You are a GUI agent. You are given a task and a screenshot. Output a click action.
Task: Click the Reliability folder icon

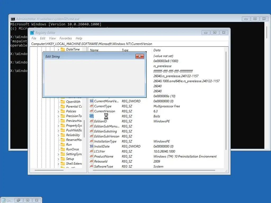[x=62, y=135]
